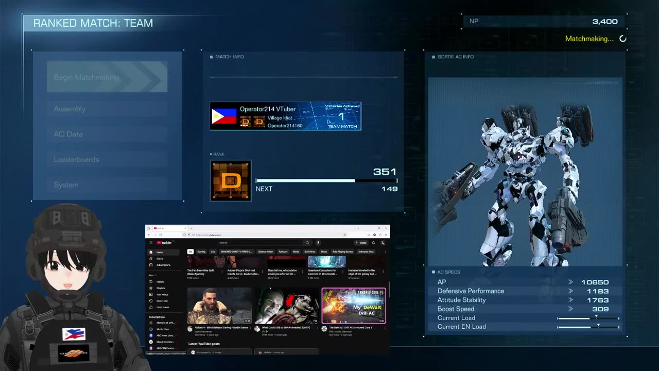Open options menu for Fallout 4 video

tap(251, 328)
